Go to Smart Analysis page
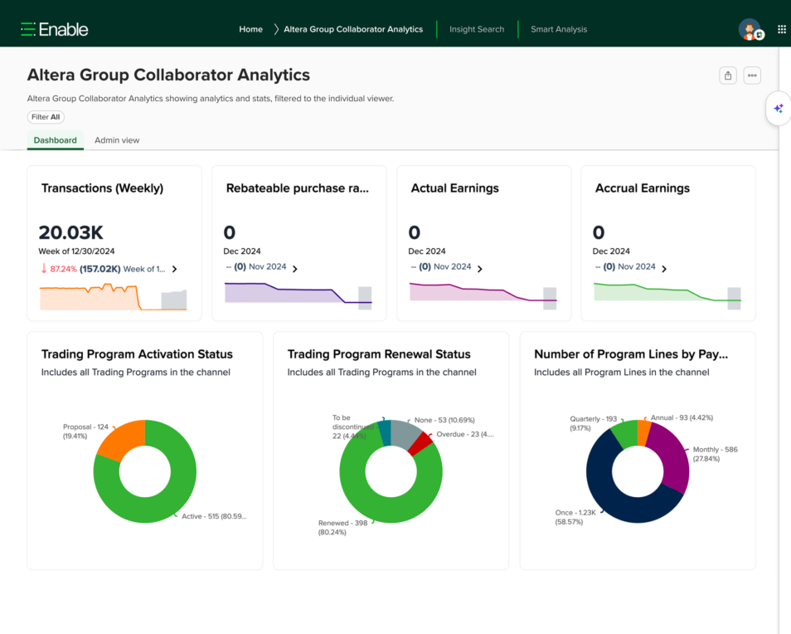The image size is (791, 634). pyautogui.click(x=559, y=29)
